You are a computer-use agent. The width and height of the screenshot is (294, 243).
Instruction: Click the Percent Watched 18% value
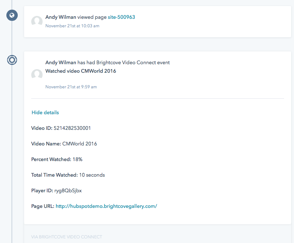pos(77,159)
